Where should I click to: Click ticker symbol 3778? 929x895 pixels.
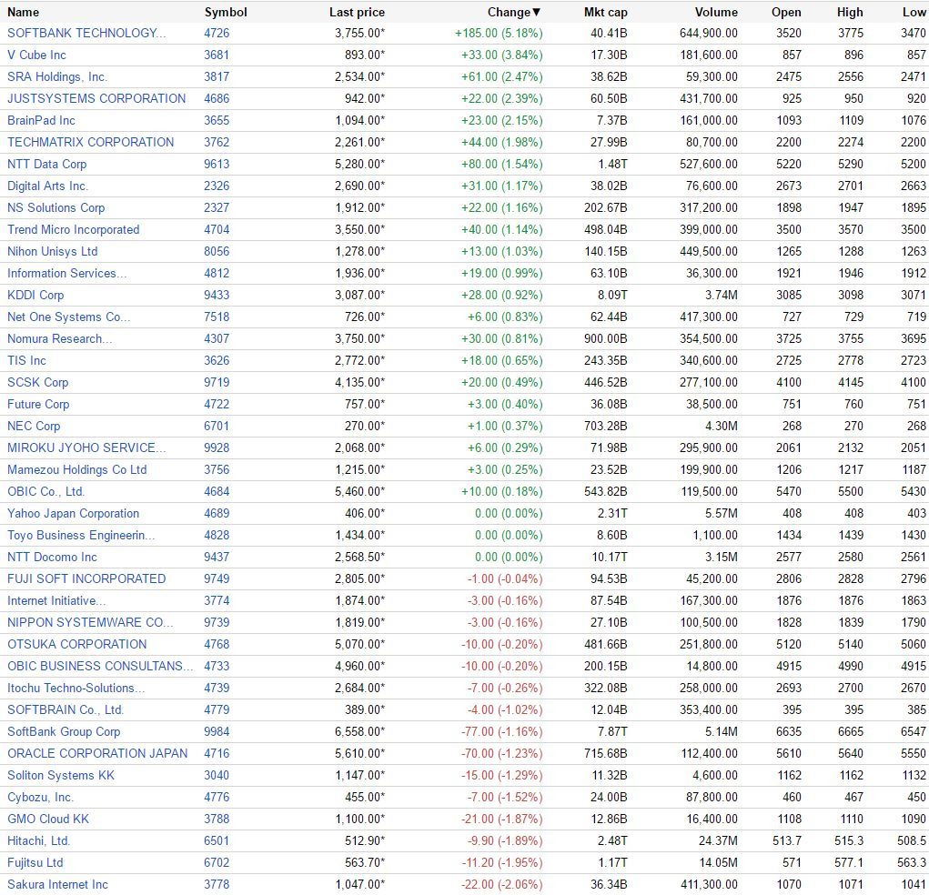tap(217, 885)
